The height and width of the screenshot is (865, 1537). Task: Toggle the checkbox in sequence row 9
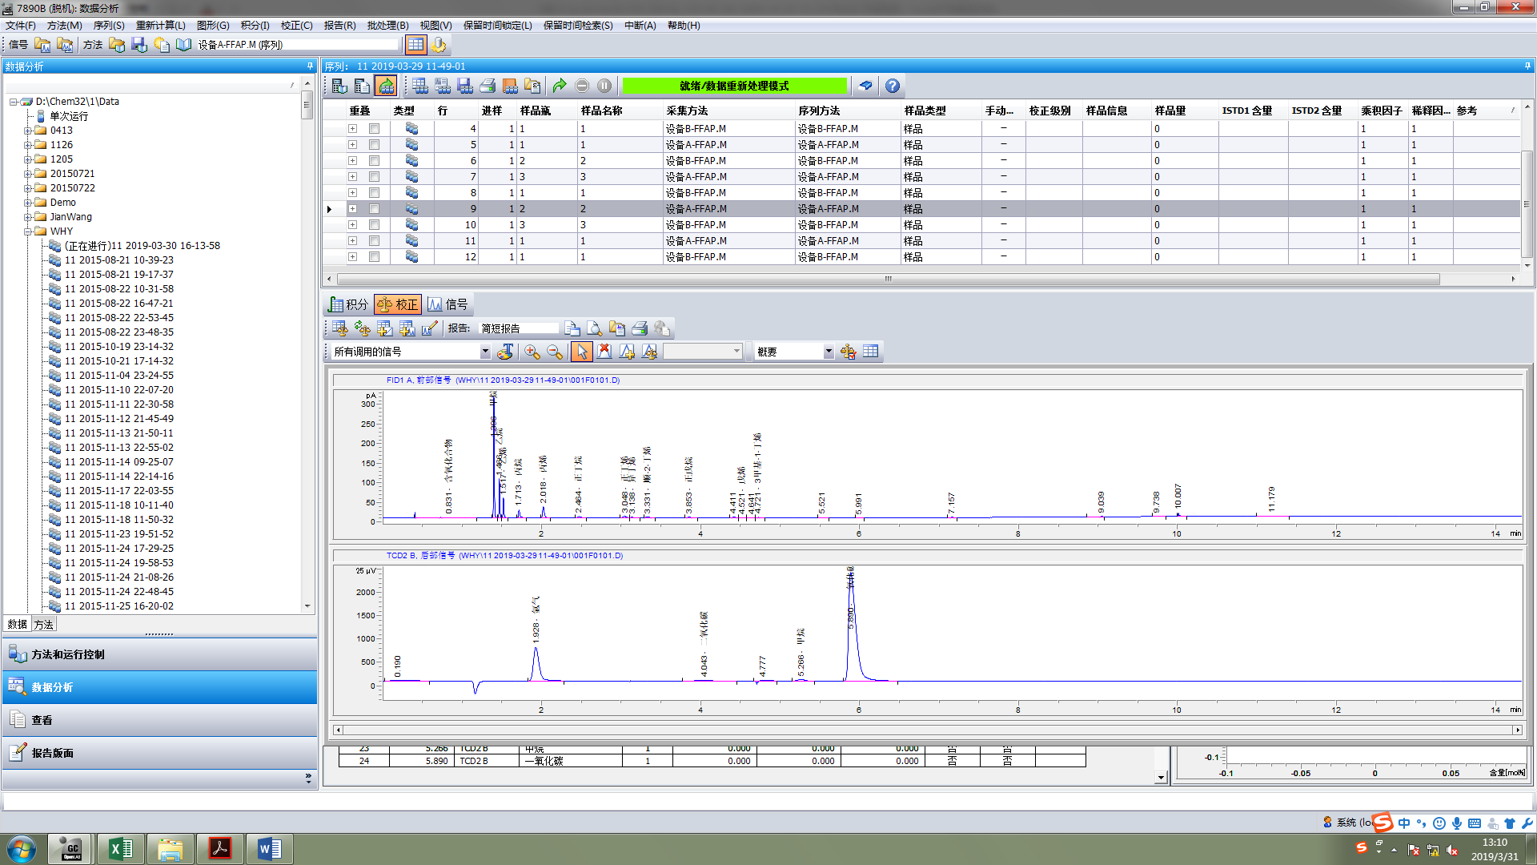tap(374, 209)
